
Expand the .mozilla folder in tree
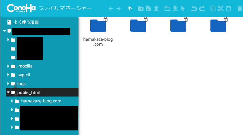pos(8,66)
